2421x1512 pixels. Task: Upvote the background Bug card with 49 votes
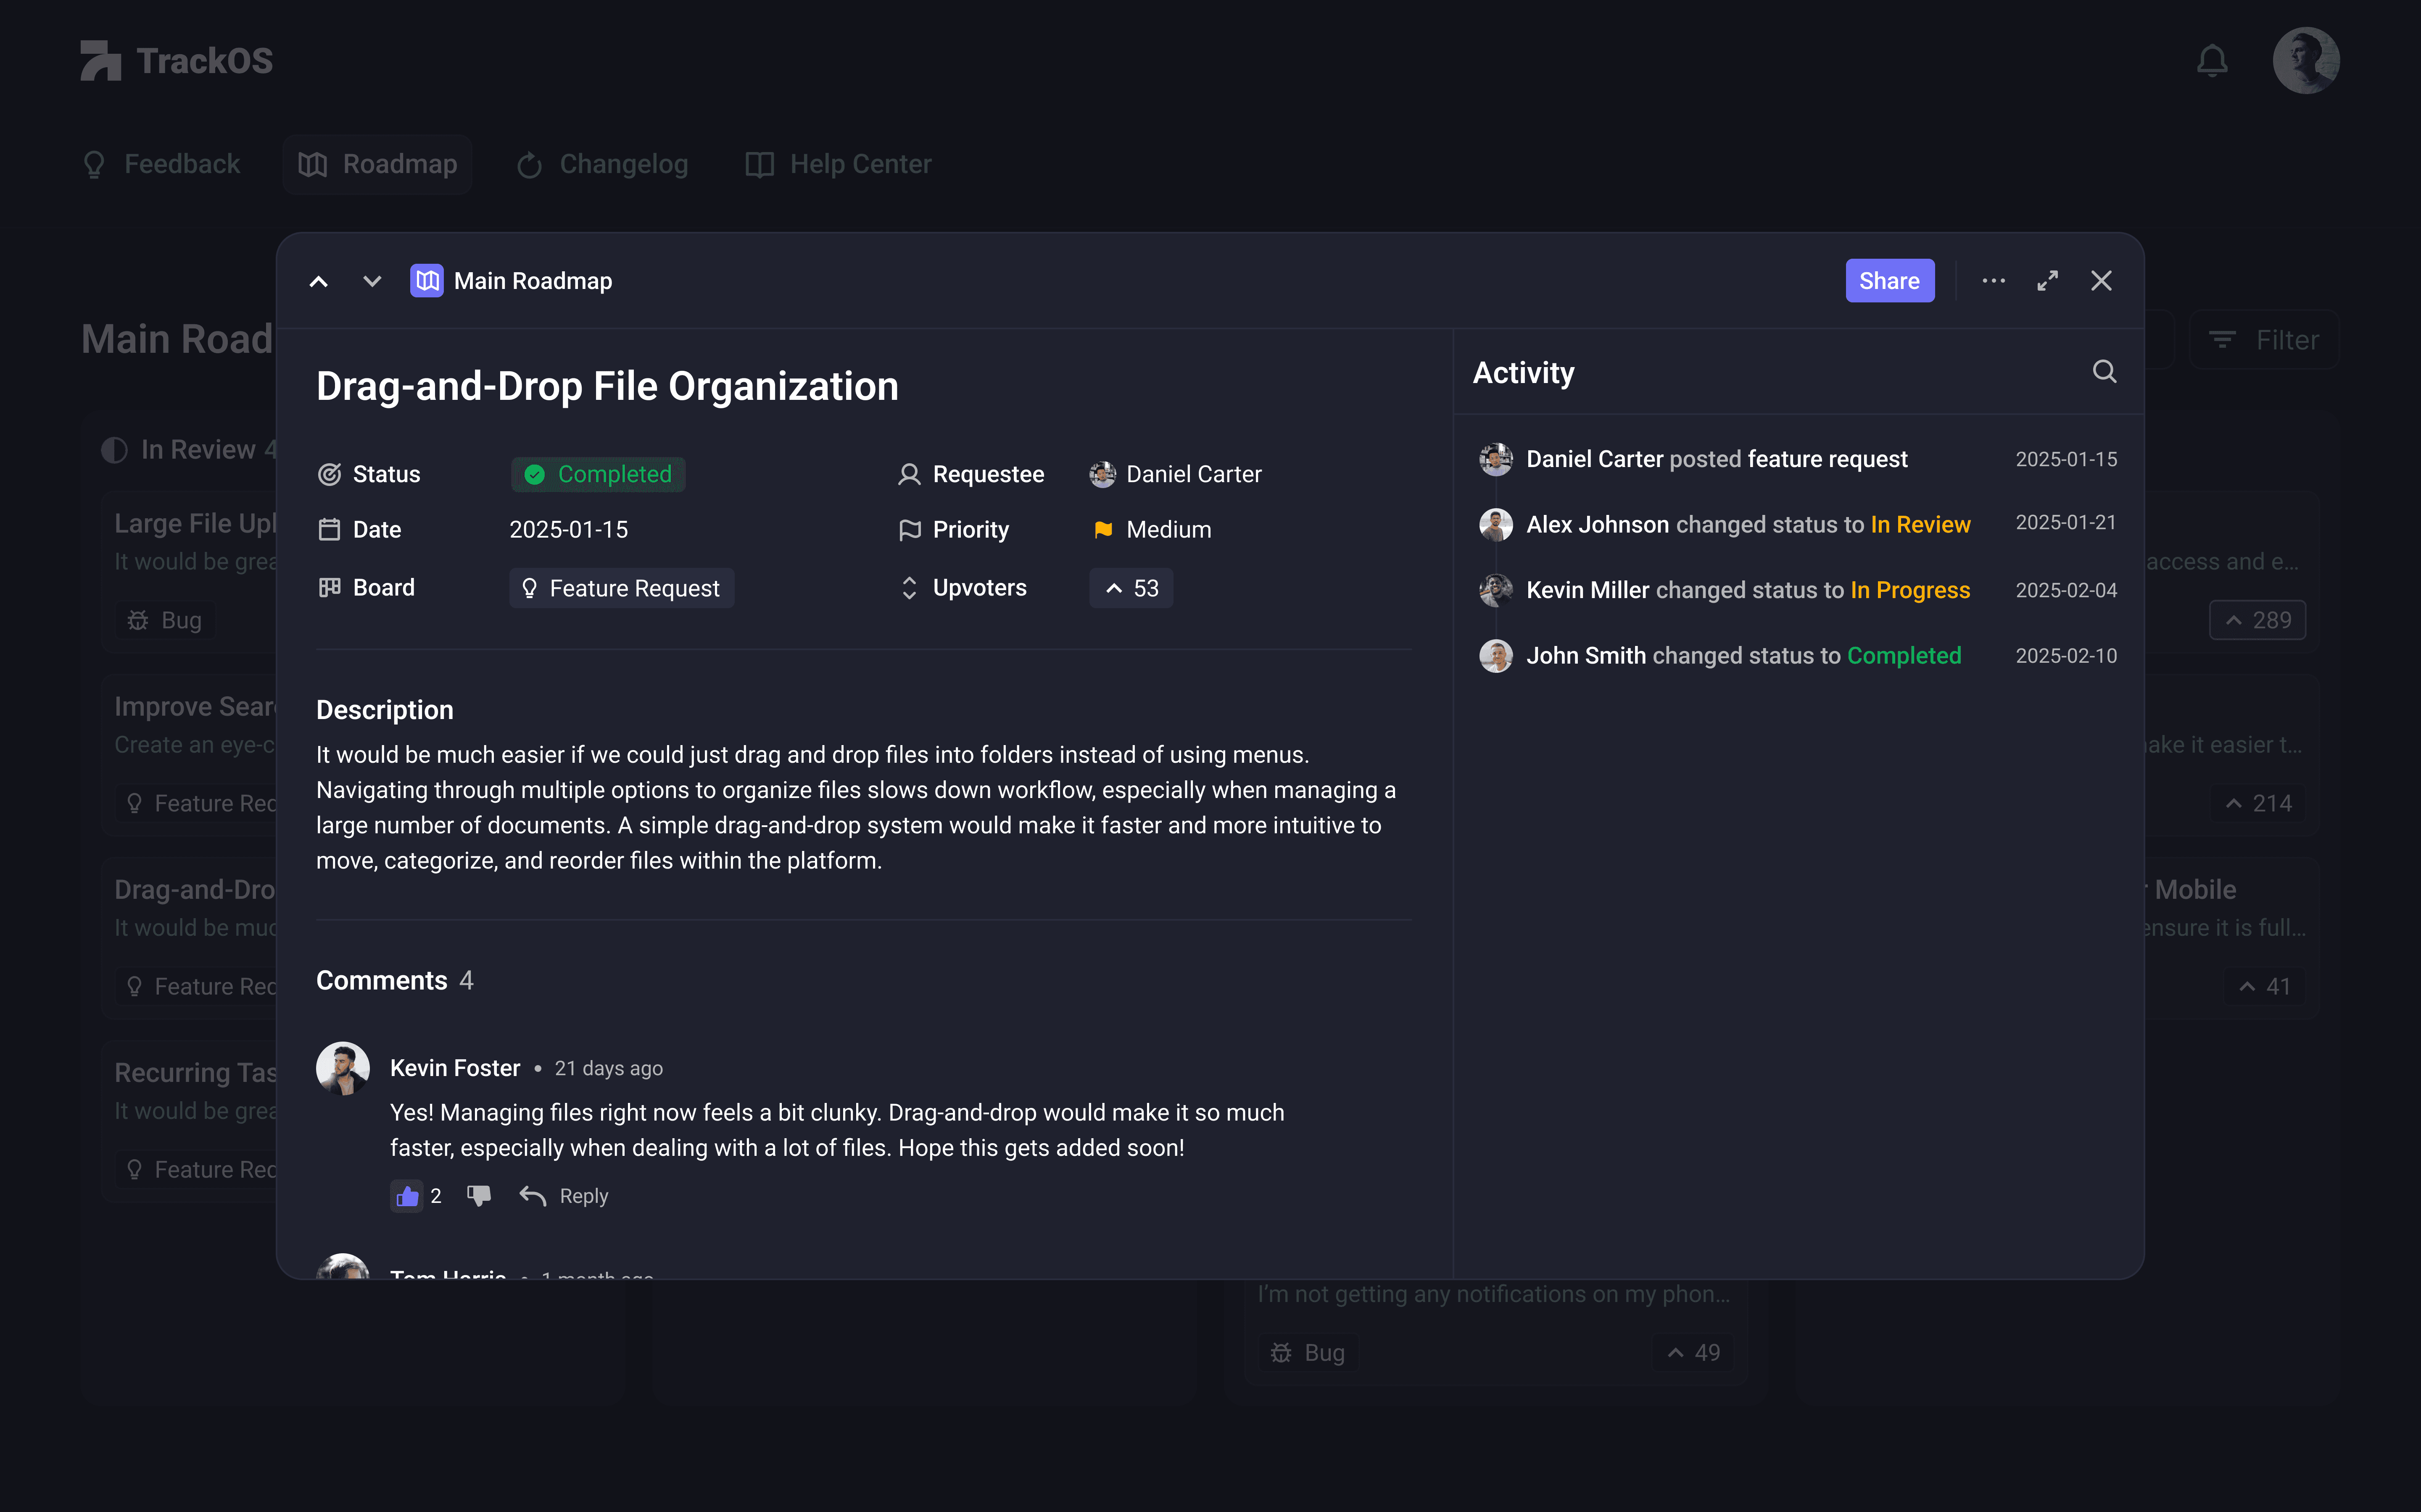coord(1692,1352)
